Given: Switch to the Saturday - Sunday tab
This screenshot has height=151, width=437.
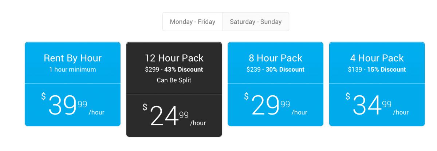Looking at the screenshot, I should (256, 22).
